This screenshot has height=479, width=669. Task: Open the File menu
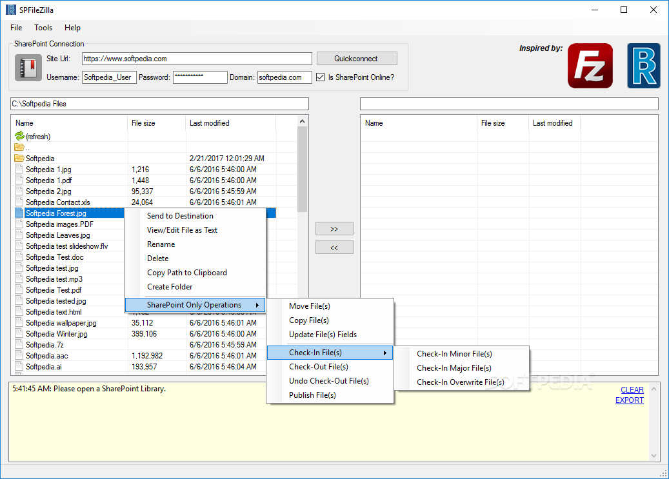tap(16, 28)
